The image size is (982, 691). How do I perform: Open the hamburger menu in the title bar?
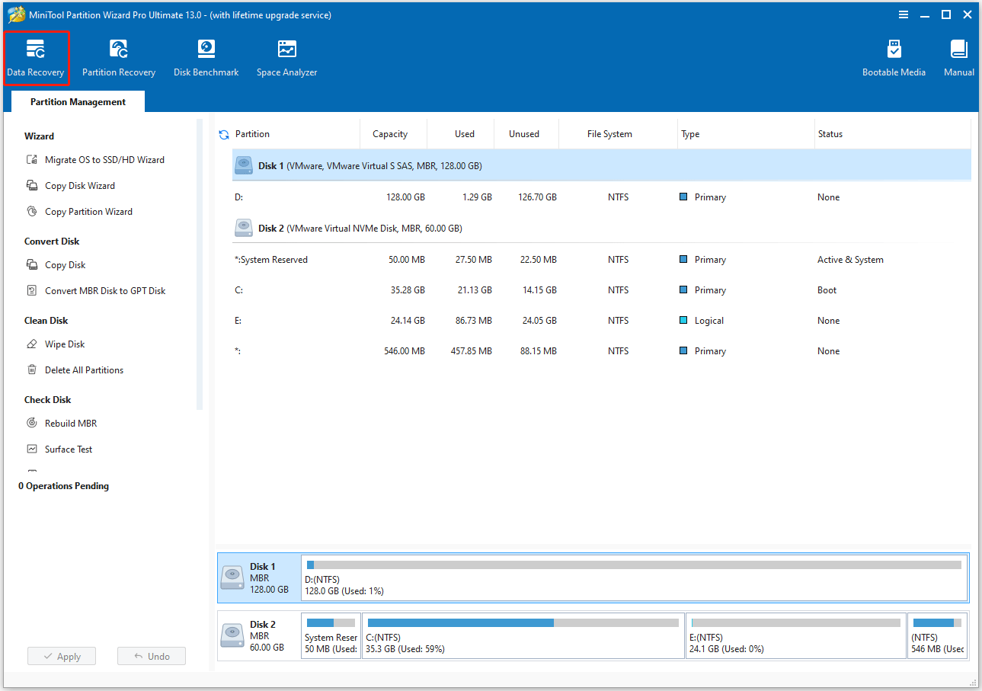point(903,14)
